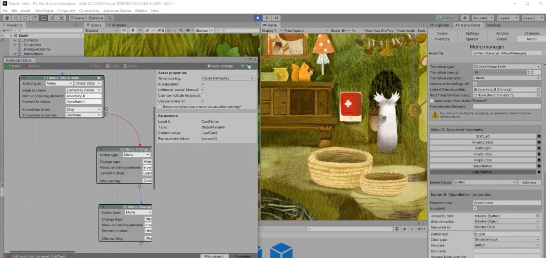Select the Rotate tool in the toolbar
The height and width of the screenshot is (258, 546).
click(x=25, y=18)
